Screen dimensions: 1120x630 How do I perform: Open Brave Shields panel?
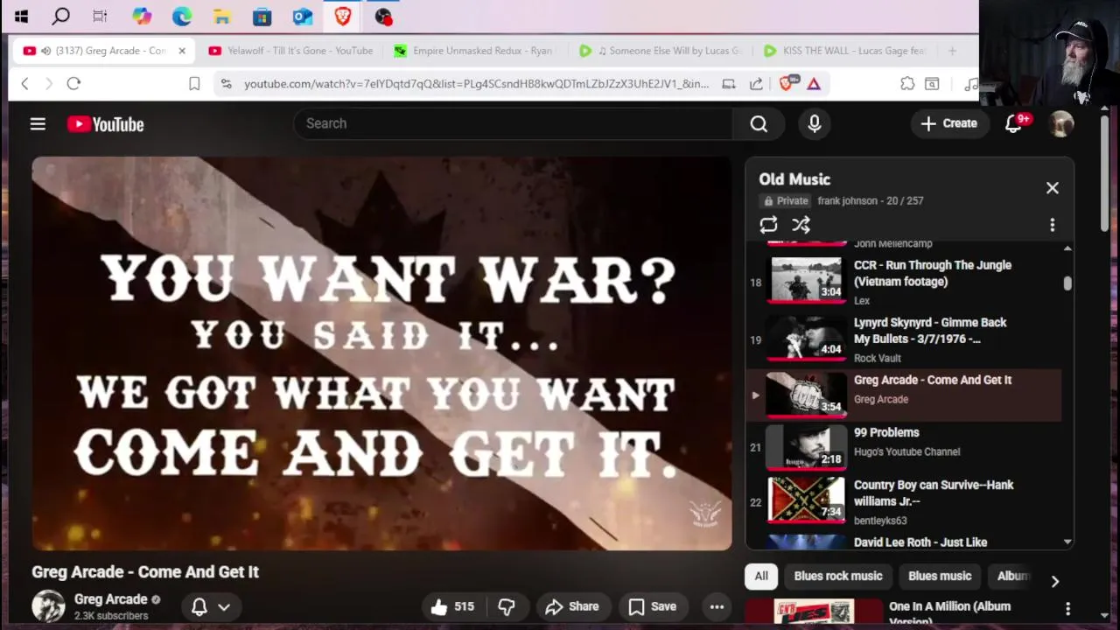pyautogui.click(x=786, y=83)
